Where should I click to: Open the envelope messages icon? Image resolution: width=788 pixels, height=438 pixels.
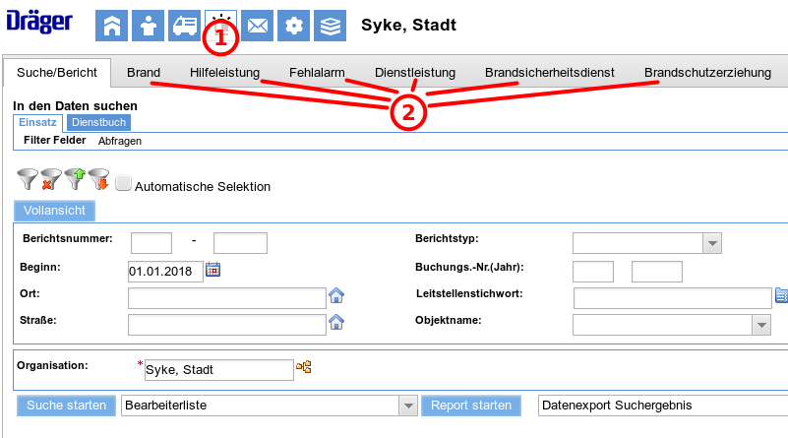click(257, 27)
